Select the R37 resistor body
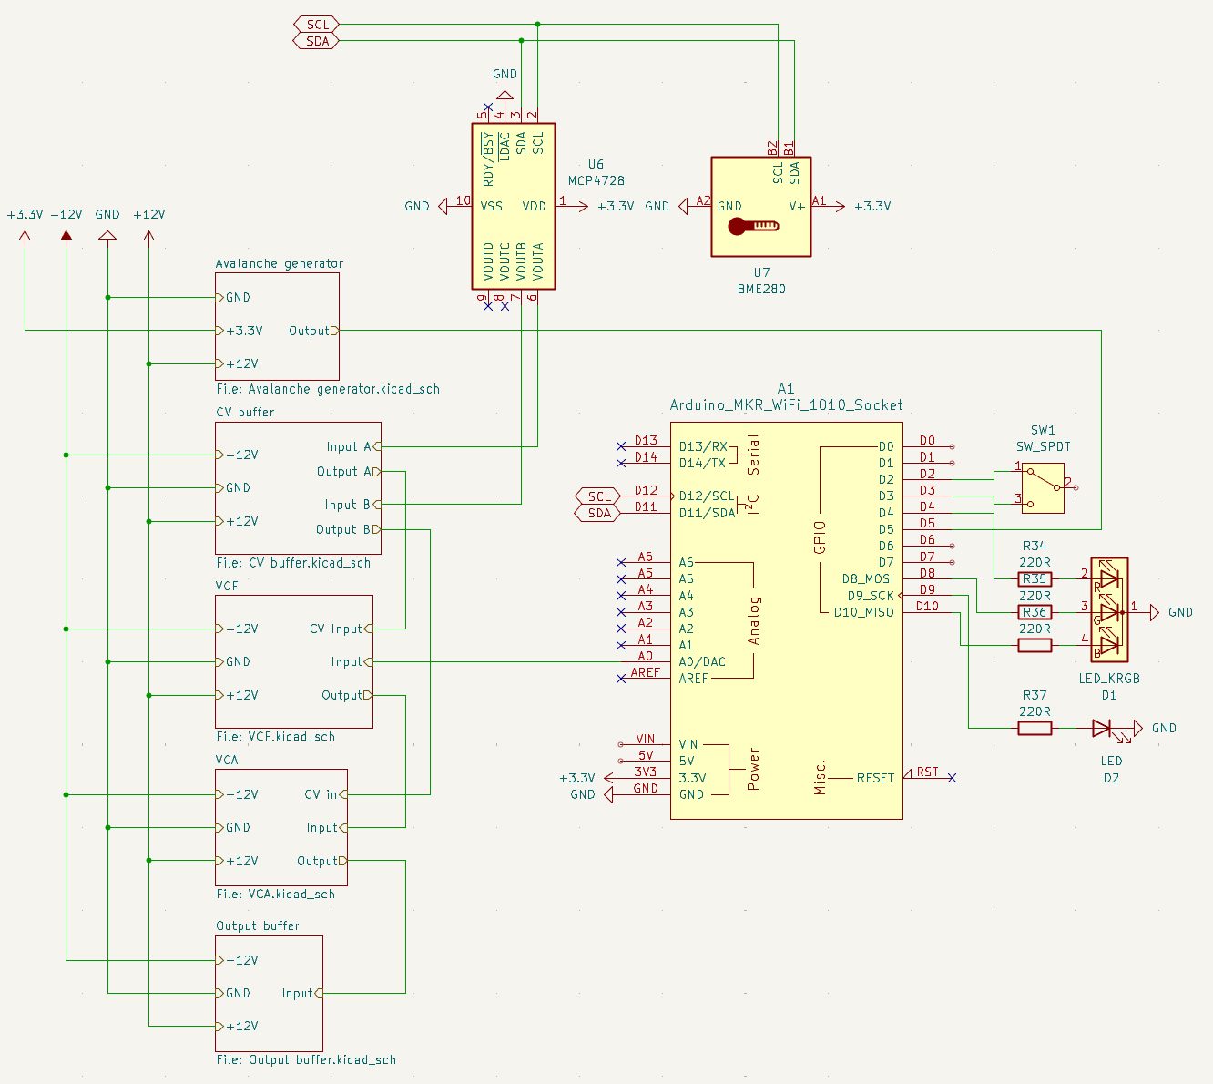This screenshot has width=1213, height=1084. 1035,728
